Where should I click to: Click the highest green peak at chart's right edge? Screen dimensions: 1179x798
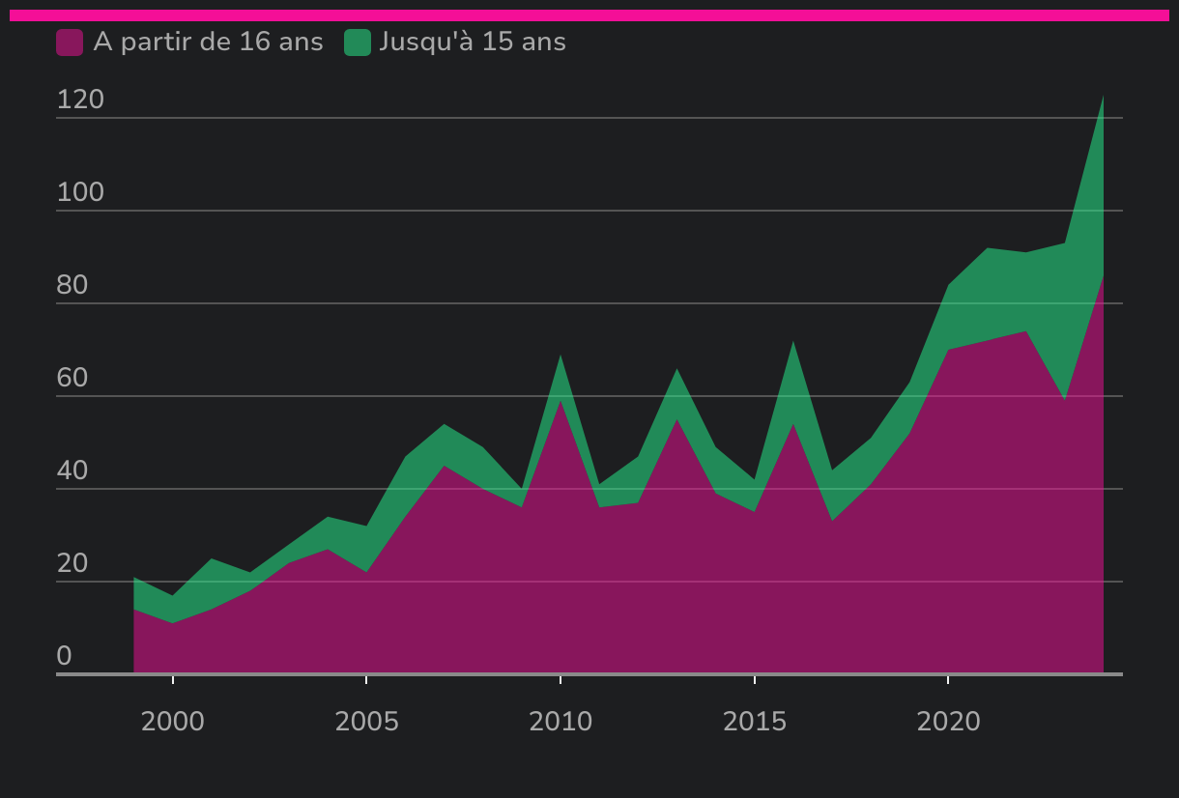tap(1102, 100)
